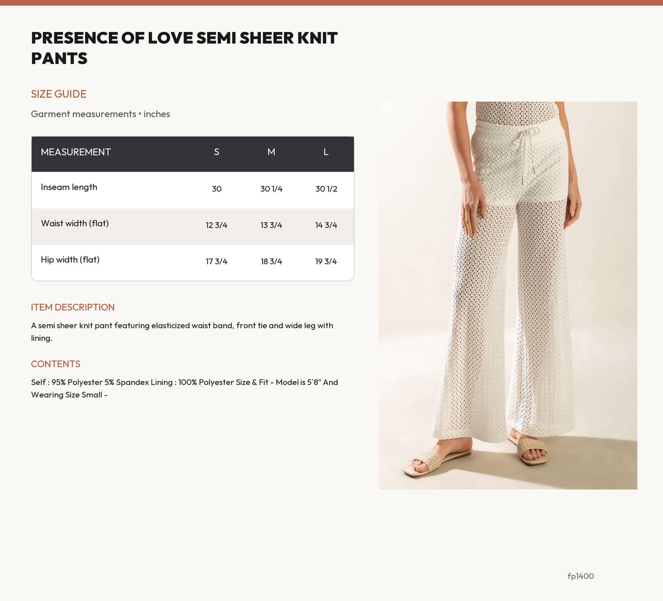Click the L size column header
This screenshot has height=601, width=663.
[326, 152]
